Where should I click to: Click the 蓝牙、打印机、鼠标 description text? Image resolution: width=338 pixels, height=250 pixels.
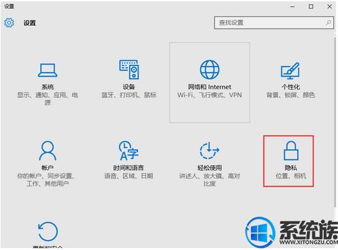pyautogui.click(x=129, y=95)
